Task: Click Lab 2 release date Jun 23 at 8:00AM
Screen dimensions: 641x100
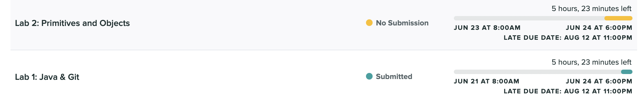Action: 487,28
